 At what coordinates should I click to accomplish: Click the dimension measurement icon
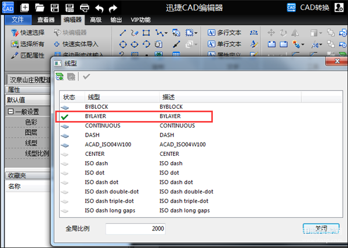coord(253,32)
